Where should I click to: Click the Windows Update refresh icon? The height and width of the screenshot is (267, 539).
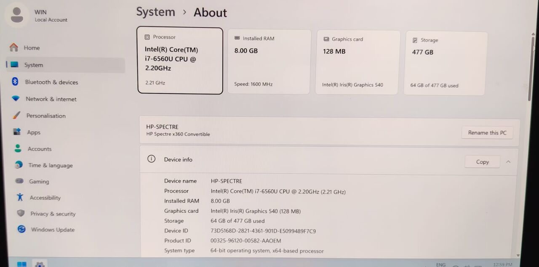pos(21,229)
